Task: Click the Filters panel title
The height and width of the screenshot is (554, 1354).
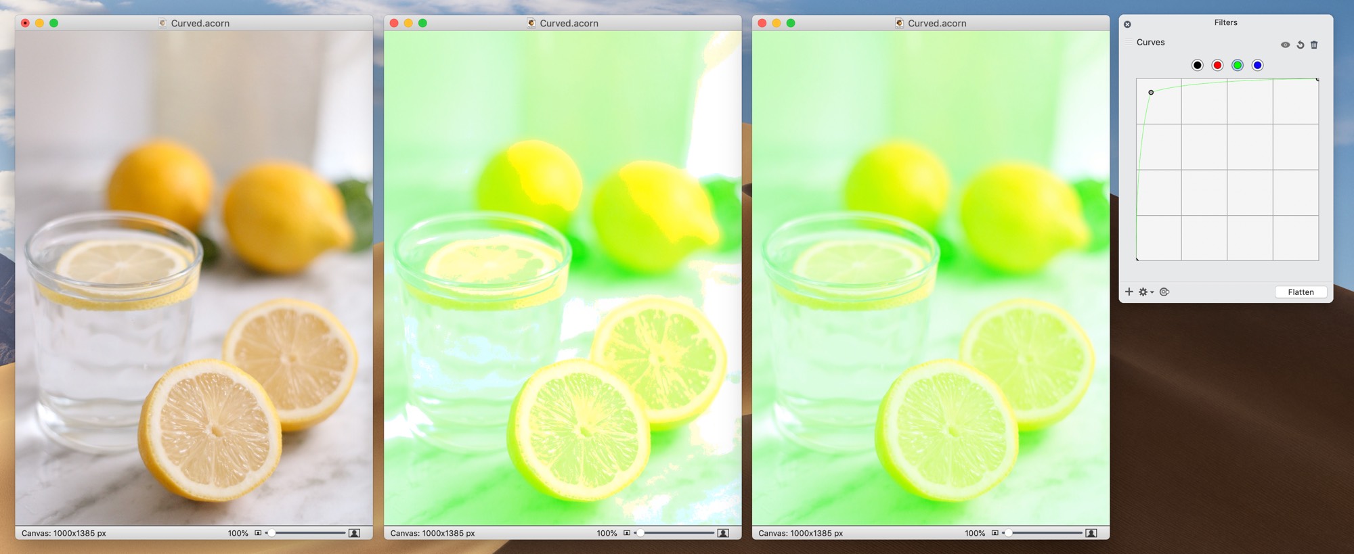Action: (x=1225, y=22)
